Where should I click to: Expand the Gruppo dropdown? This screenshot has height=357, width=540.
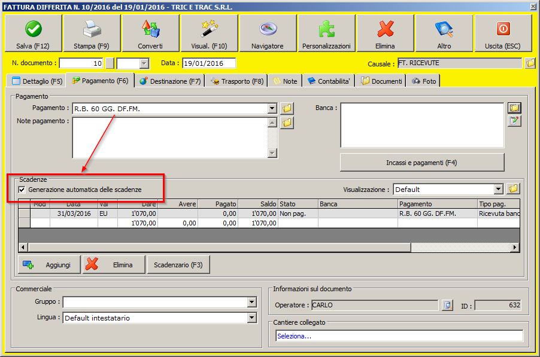252,303
